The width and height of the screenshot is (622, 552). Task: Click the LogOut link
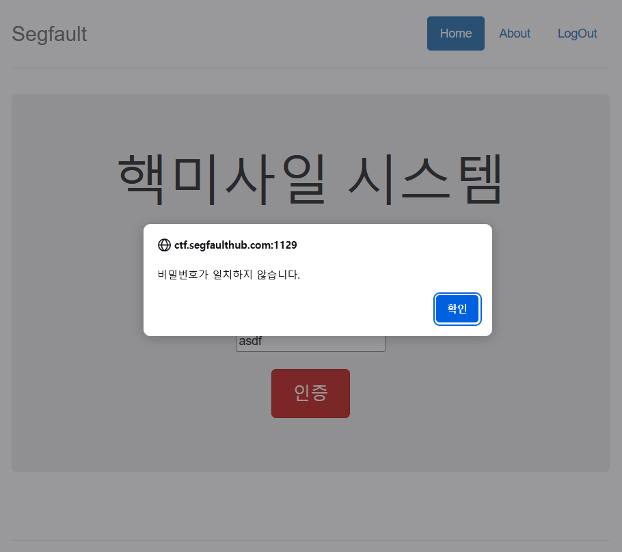(577, 33)
